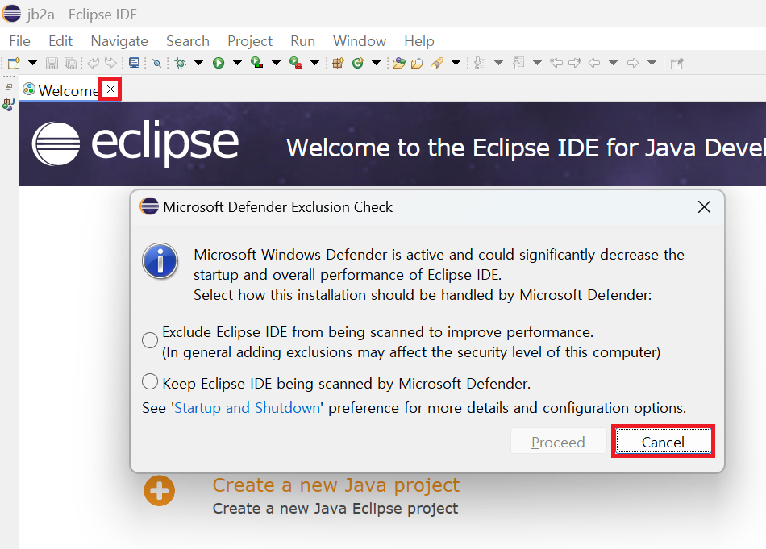The width and height of the screenshot is (766, 549).
Task: Select Keep Eclipse IDE being scanned option
Action: [150, 381]
